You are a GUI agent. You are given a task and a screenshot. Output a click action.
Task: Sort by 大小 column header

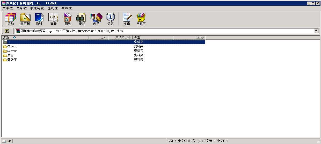(99, 38)
